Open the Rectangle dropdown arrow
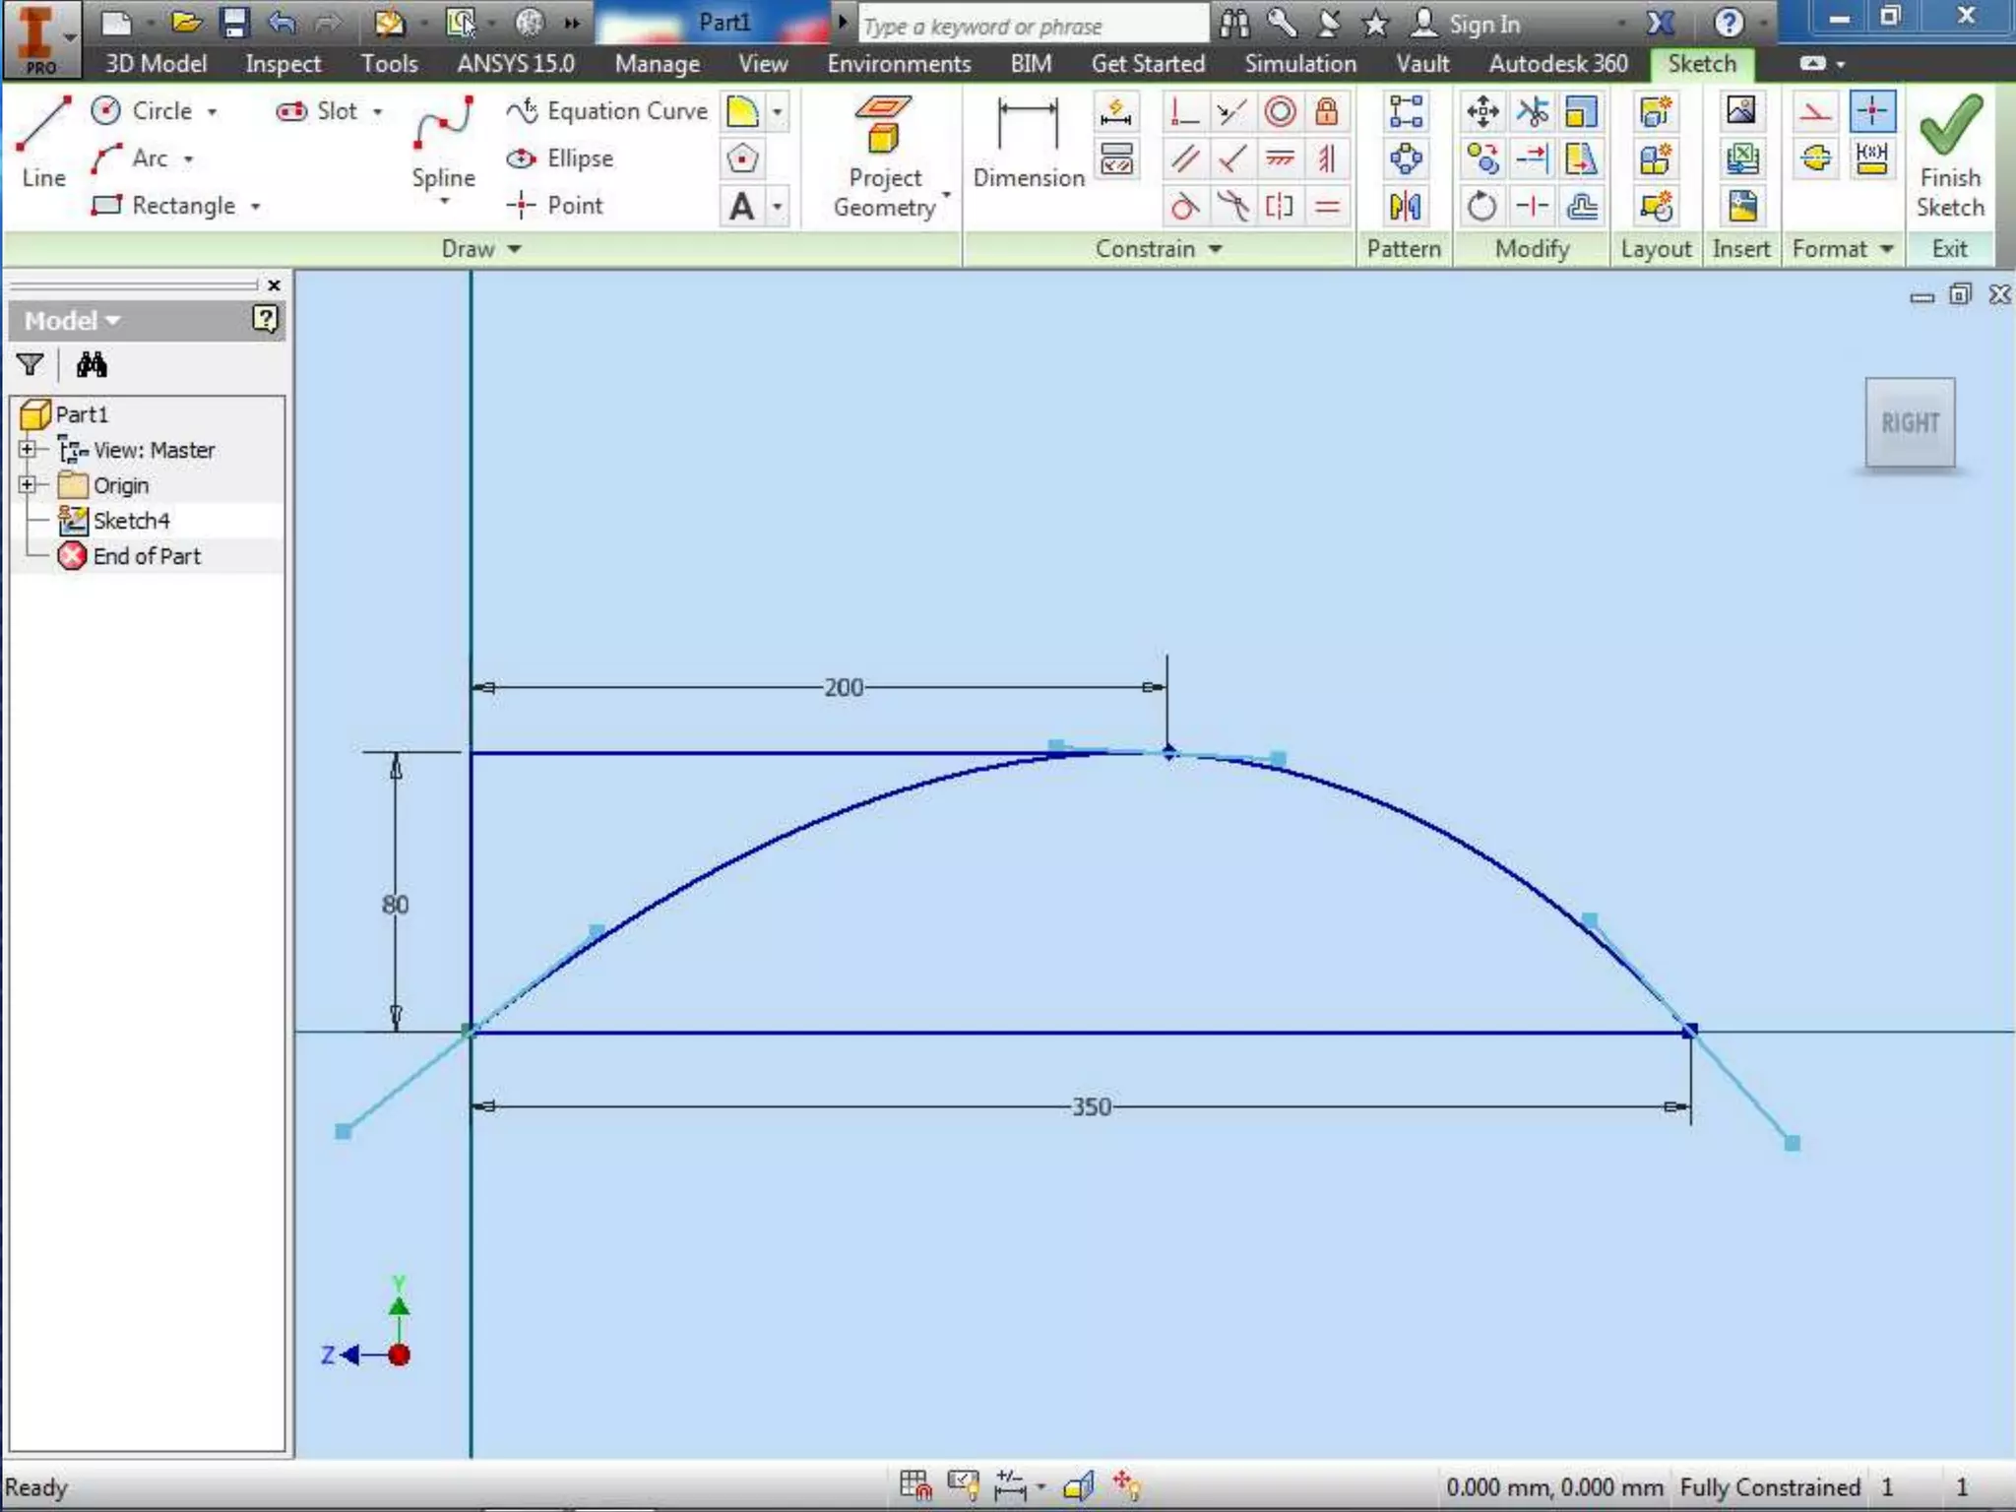2016x1512 pixels. coord(256,207)
